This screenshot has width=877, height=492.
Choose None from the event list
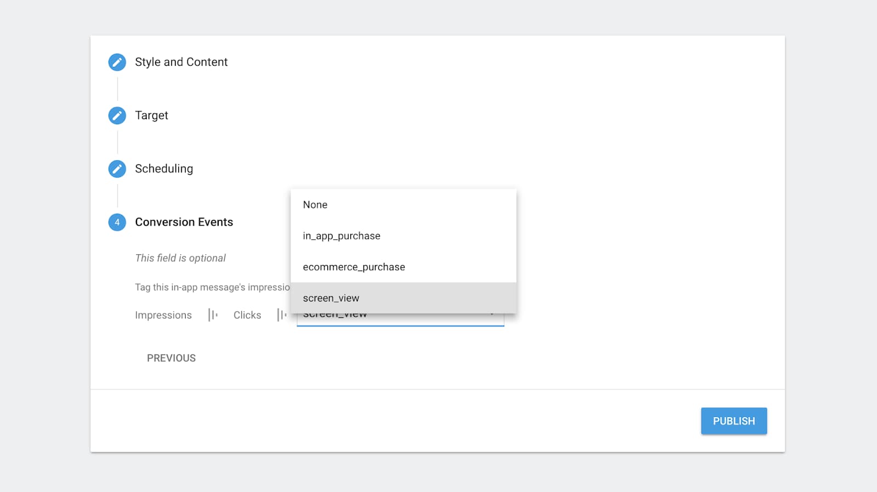[403, 205]
